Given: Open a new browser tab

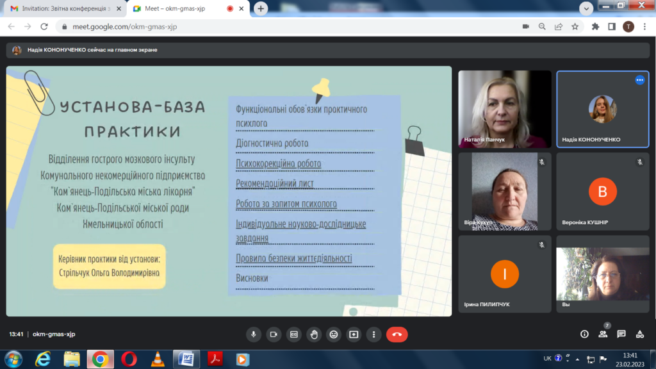Looking at the screenshot, I should click(x=261, y=9).
